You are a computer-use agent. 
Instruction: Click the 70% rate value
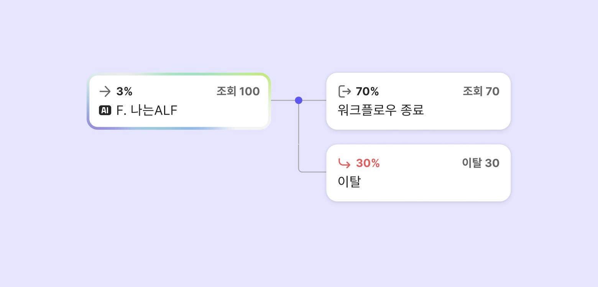click(367, 91)
